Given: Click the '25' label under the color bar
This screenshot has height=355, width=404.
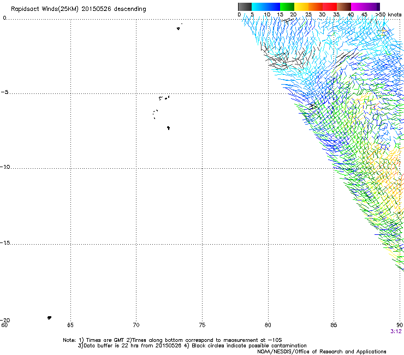Looking at the screenshot, I should coord(308,15).
